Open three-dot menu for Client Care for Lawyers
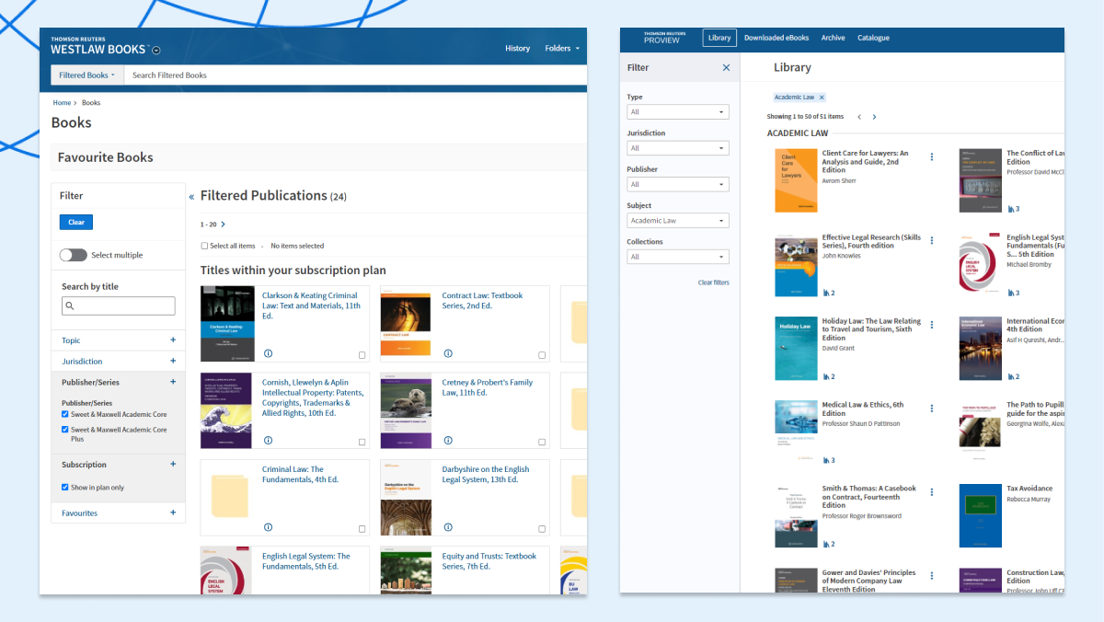Viewport: 1104px width, 622px height. click(x=931, y=157)
